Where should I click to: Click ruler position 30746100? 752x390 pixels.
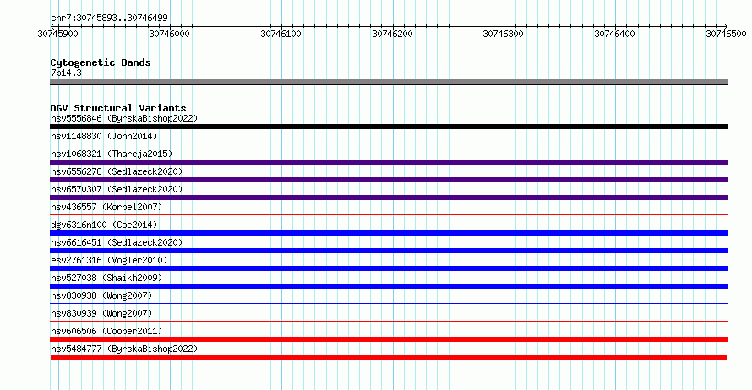pyautogui.click(x=281, y=34)
